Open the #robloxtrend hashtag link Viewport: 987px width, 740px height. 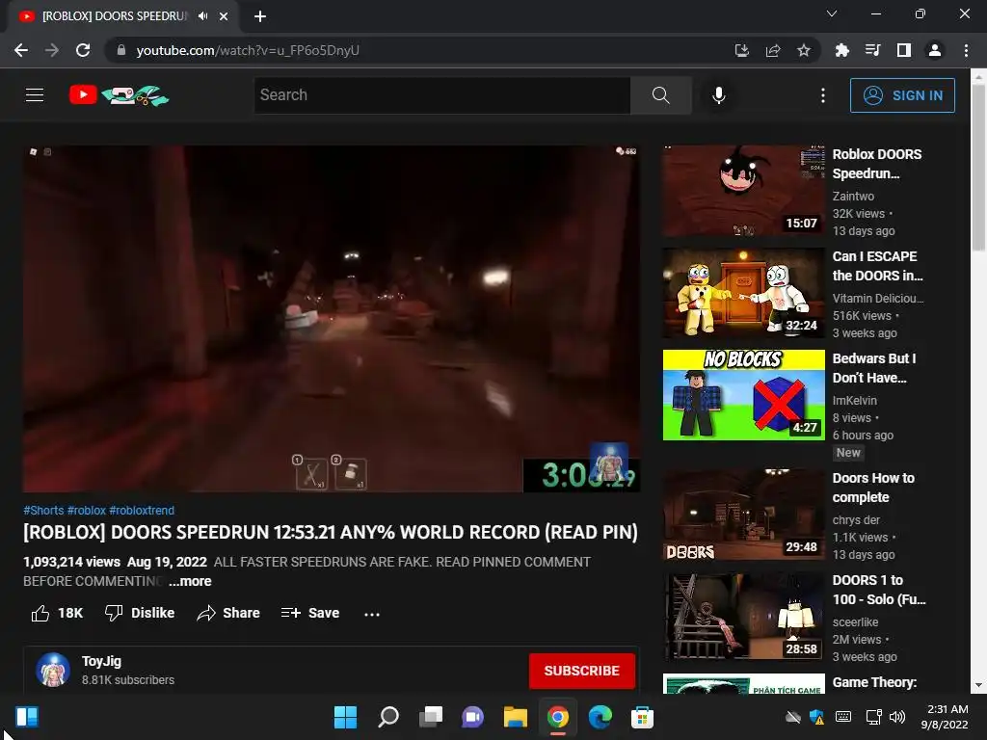pyautogui.click(x=142, y=511)
